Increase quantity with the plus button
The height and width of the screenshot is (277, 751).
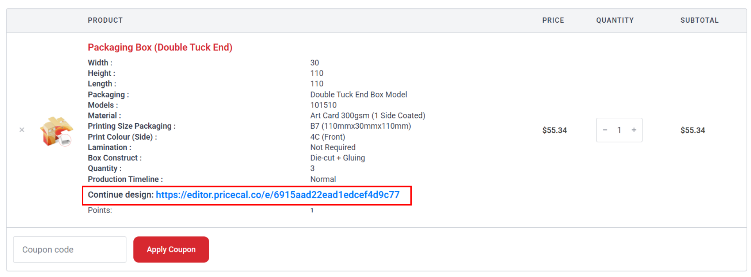click(x=634, y=130)
